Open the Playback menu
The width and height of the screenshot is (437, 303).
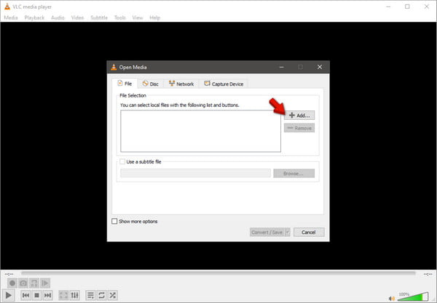point(34,17)
